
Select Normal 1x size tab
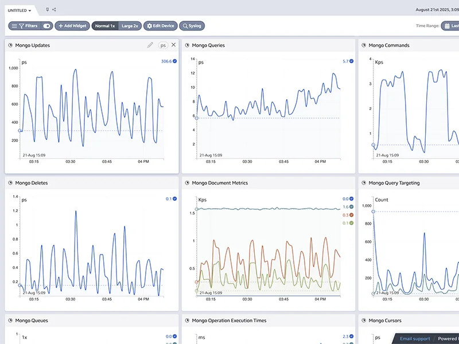click(105, 26)
